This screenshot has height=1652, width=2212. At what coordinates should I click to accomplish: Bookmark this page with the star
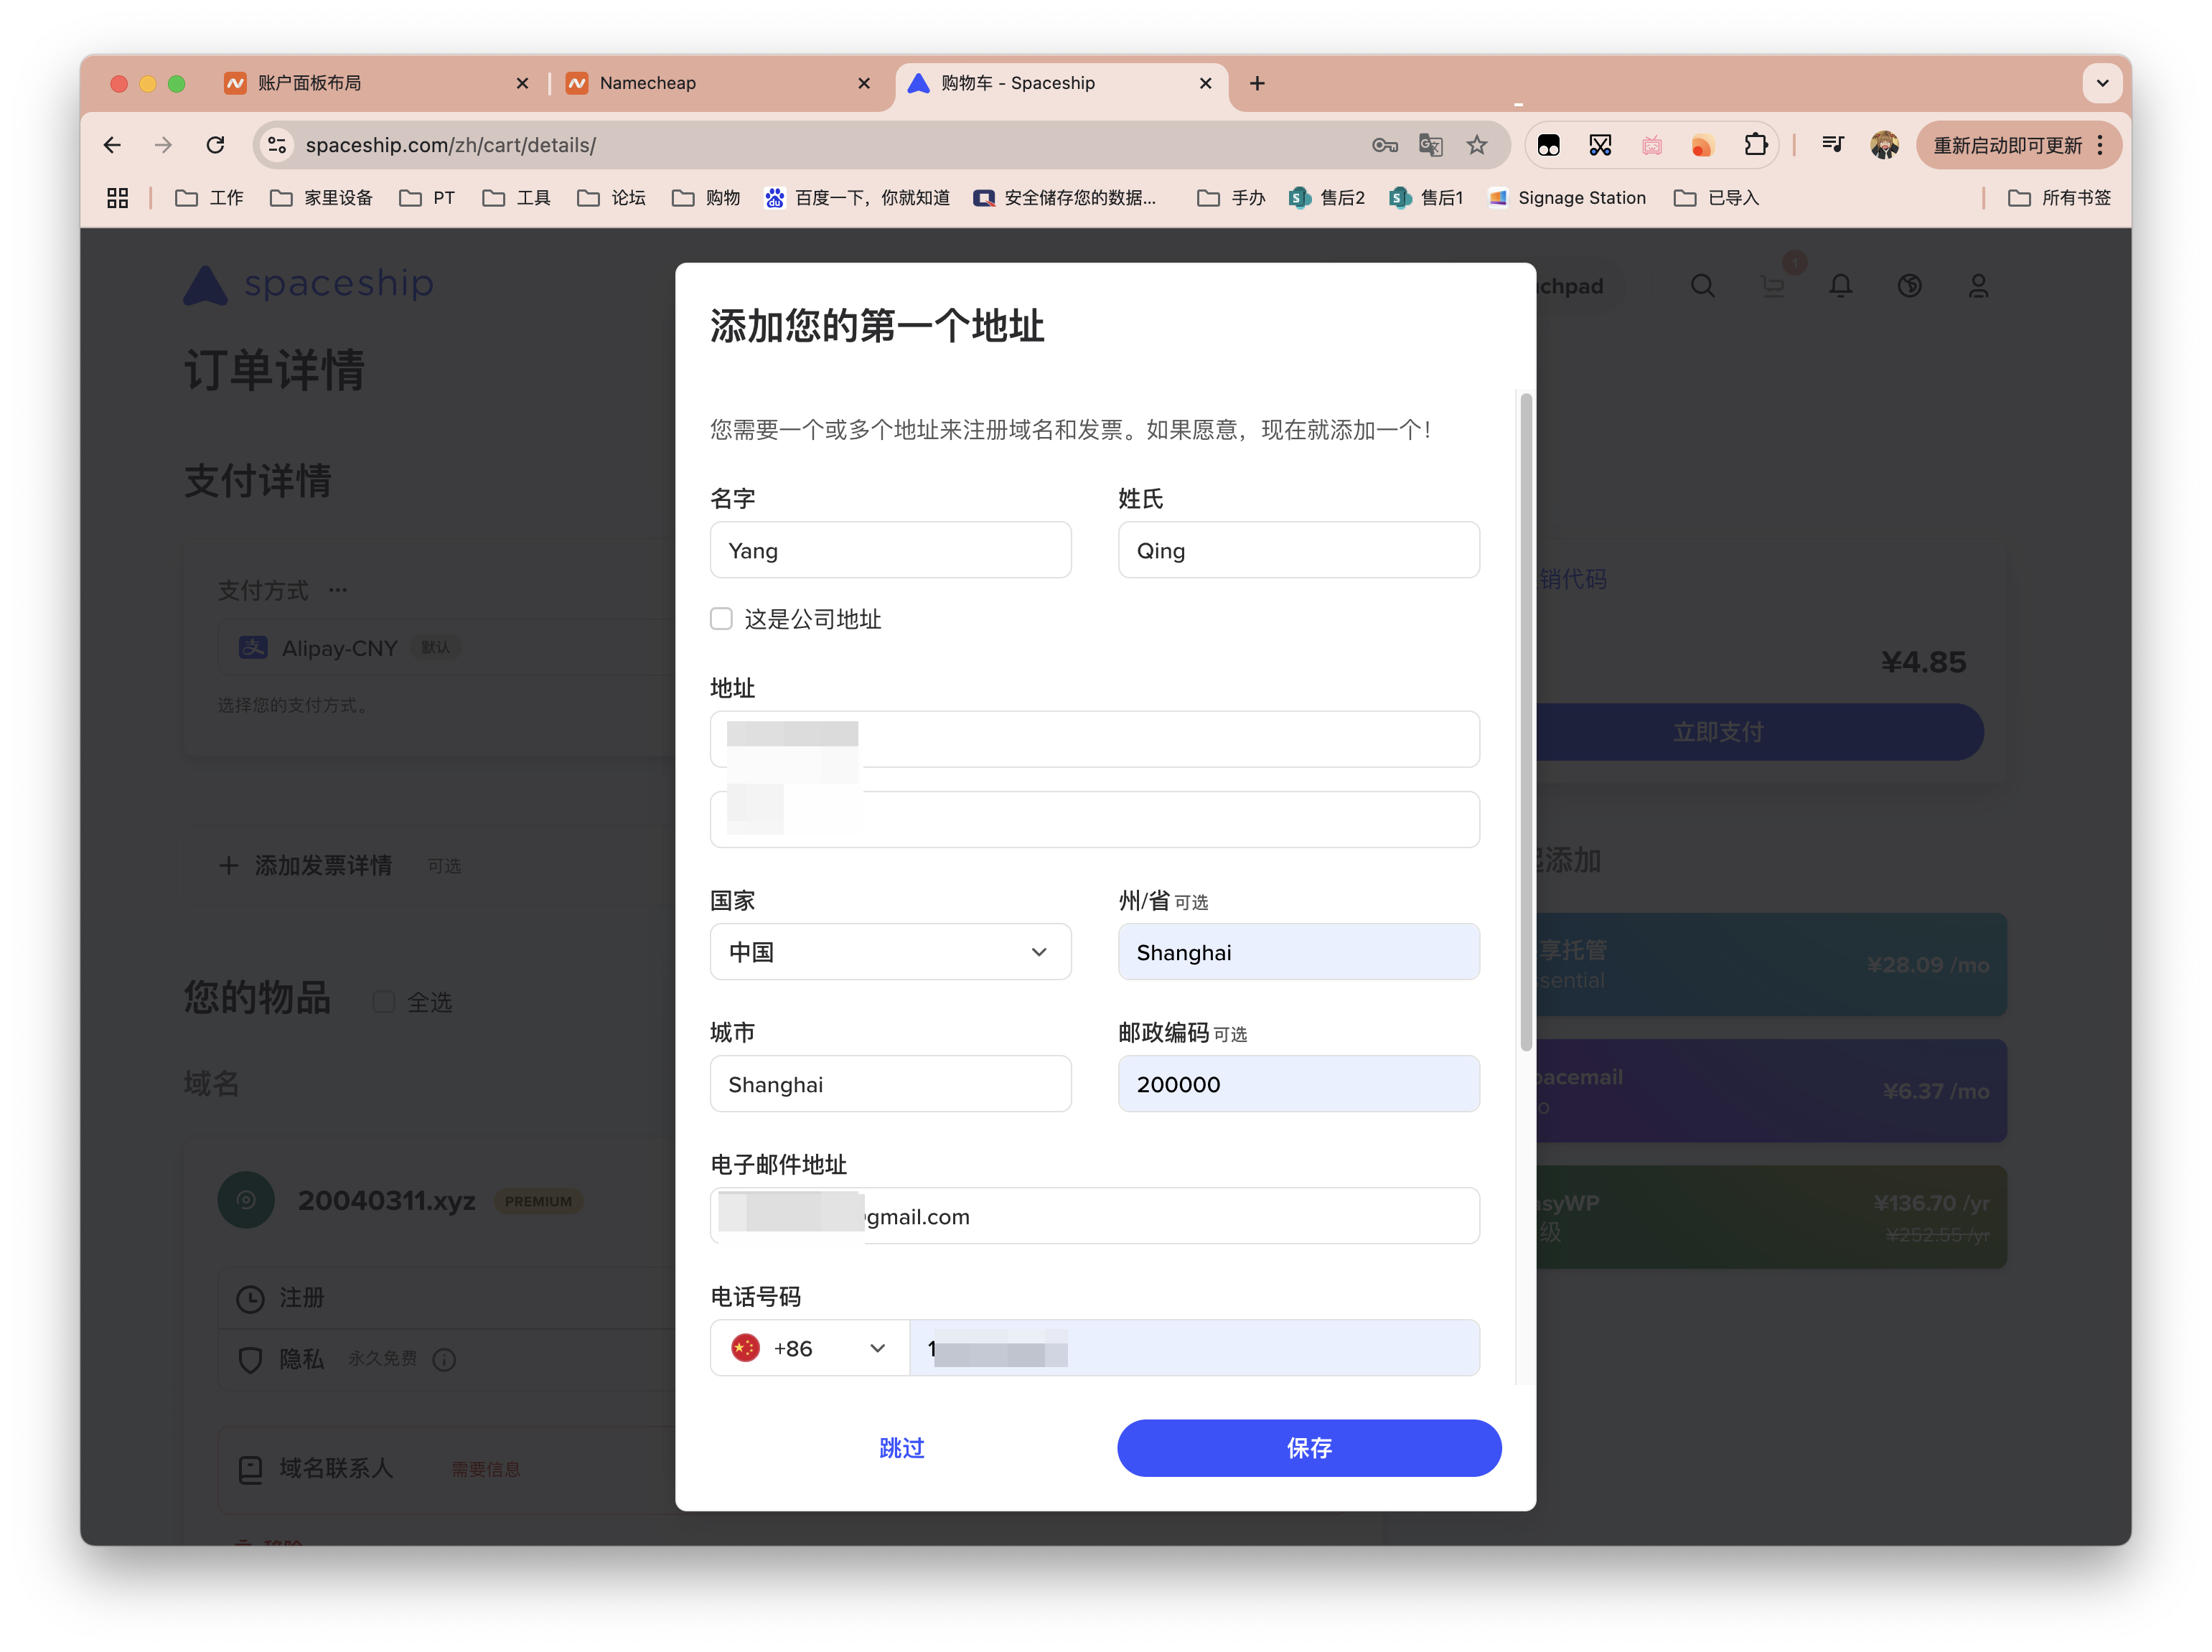(1477, 145)
